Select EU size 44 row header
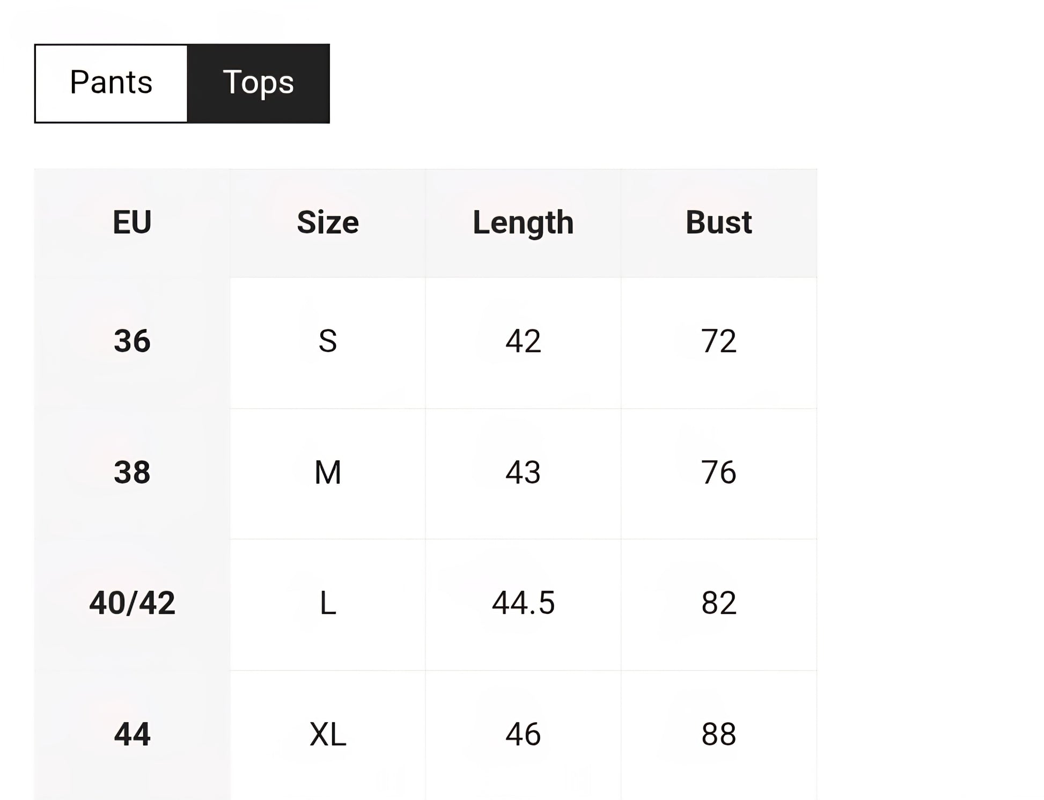This screenshot has width=1044, height=800. click(132, 735)
